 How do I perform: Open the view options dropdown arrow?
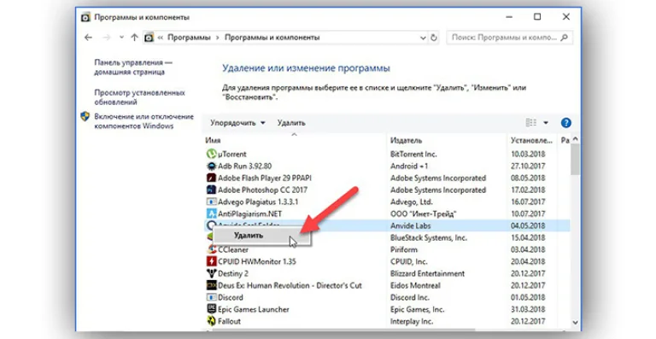(x=546, y=123)
